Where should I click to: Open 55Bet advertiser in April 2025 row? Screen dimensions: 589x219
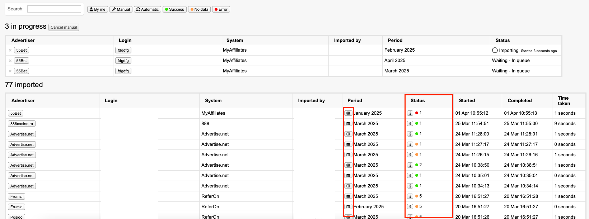pos(22,61)
